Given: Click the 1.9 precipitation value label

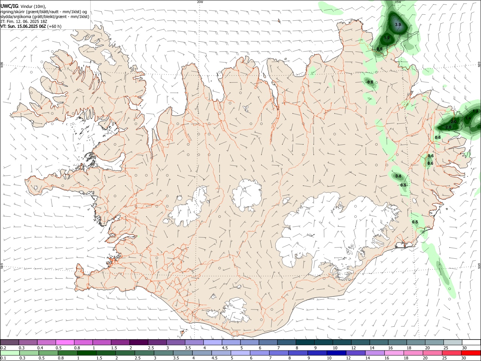Looking at the screenshot, I should point(387,38).
